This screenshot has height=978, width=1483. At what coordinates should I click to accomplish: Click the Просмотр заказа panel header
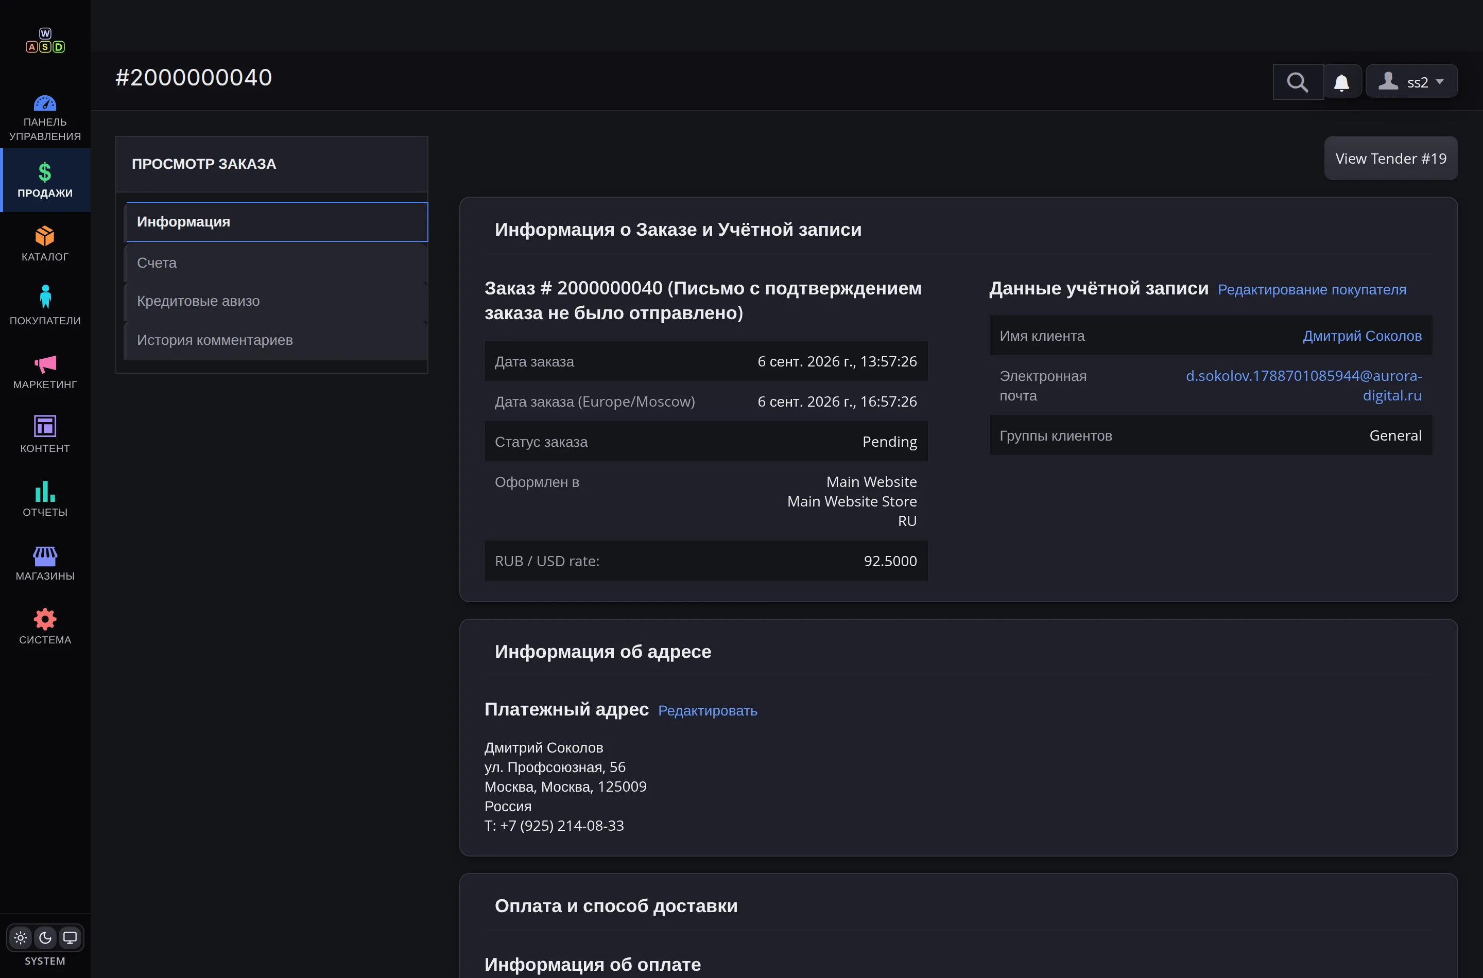tap(271, 164)
